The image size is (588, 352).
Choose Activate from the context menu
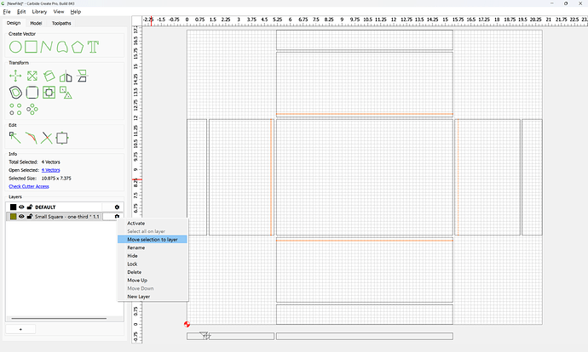click(x=153, y=223)
